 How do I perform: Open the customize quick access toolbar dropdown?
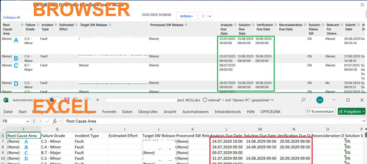98,100
